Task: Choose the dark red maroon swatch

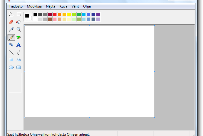Action: click(x=50, y=15)
